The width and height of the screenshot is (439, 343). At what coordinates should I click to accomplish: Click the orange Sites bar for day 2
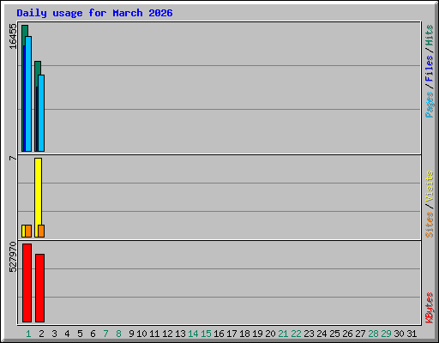[41, 231]
